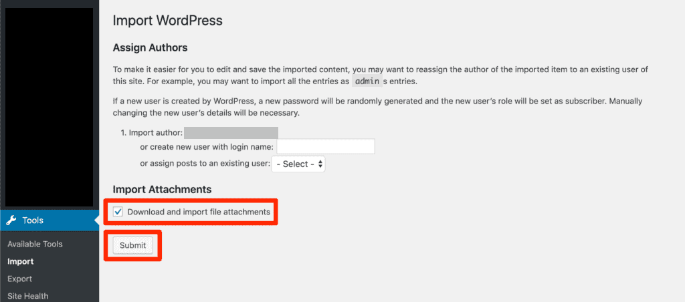Click the arrows on the Select combo box
This screenshot has width=685, height=302.
click(x=320, y=164)
